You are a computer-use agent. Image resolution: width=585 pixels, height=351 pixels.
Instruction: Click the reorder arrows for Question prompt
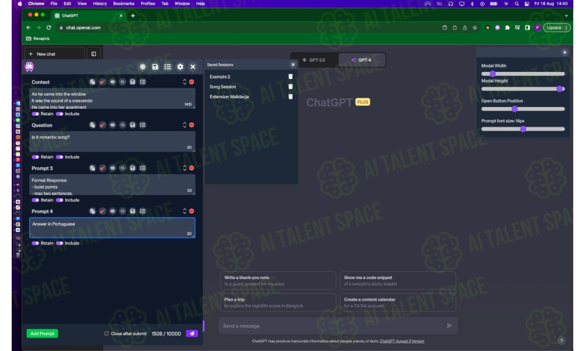(x=184, y=125)
